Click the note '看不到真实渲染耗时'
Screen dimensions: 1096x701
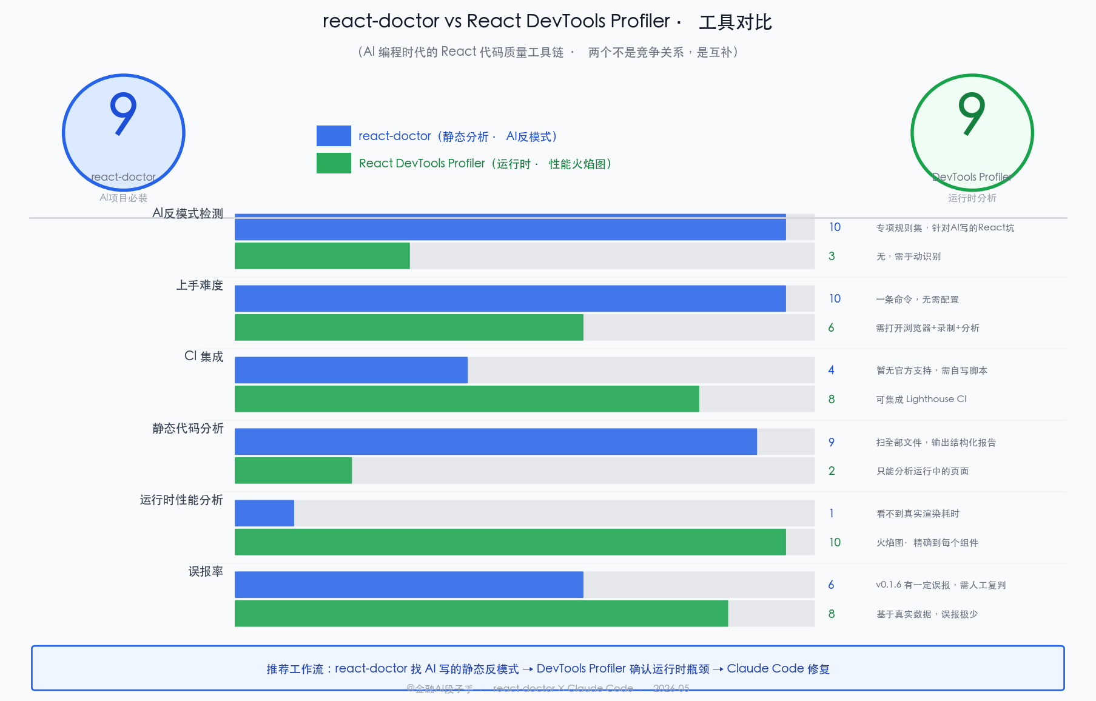918,514
